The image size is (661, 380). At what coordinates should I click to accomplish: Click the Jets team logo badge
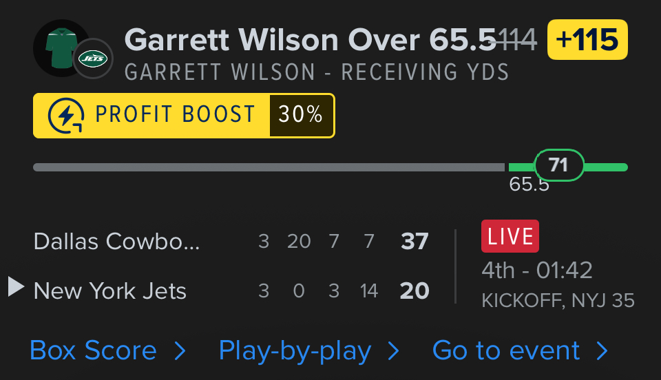point(93,59)
